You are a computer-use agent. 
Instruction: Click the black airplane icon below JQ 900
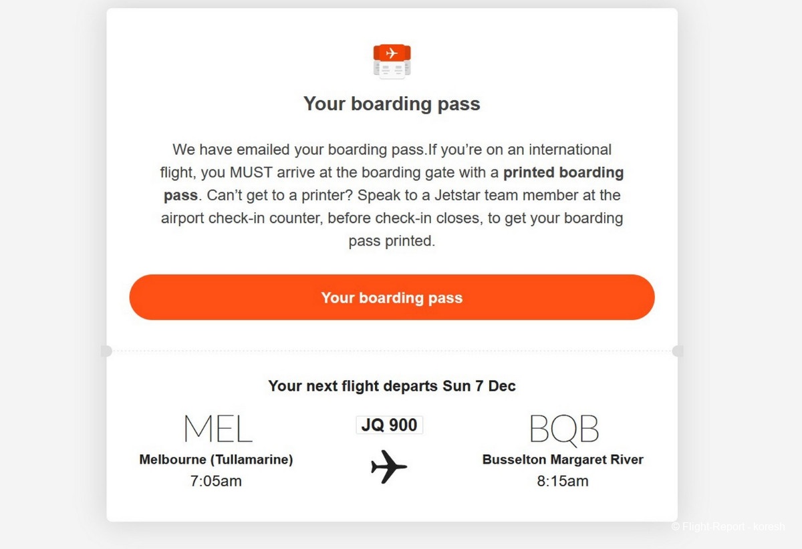(x=389, y=466)
